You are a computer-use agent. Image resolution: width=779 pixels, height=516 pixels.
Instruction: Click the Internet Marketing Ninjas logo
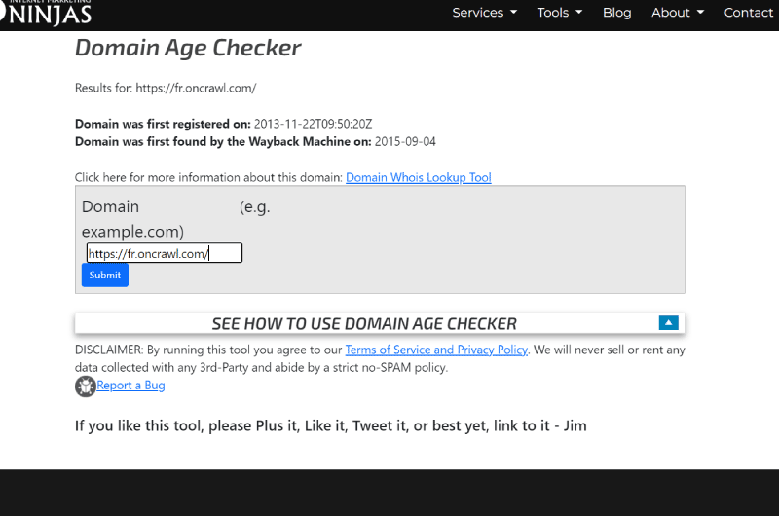pos(46,13)
